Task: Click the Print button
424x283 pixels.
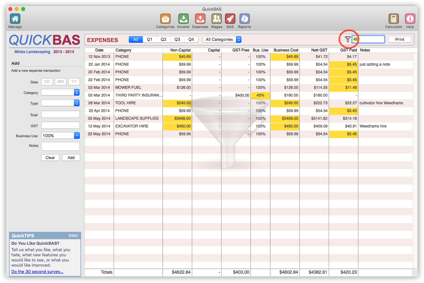Action: (400, 39)
